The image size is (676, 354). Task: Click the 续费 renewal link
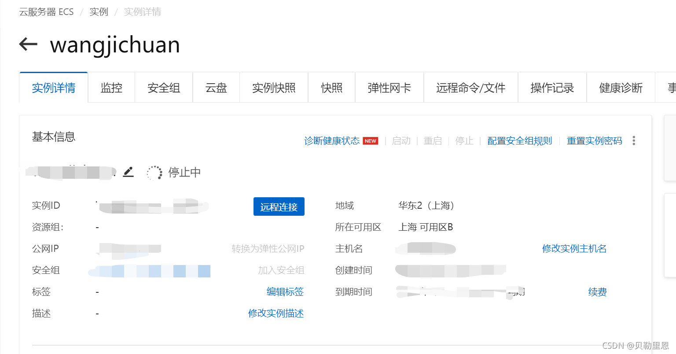pyautogui.click(x=598, y=292)
